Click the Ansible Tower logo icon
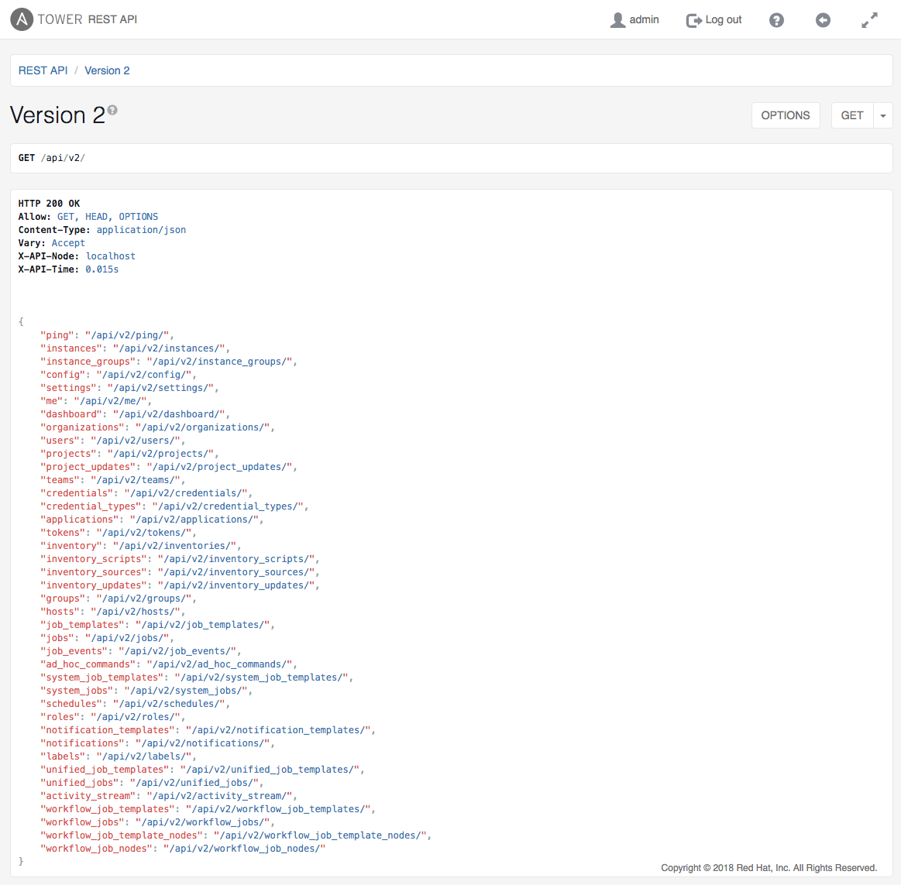 pos(22,19)
